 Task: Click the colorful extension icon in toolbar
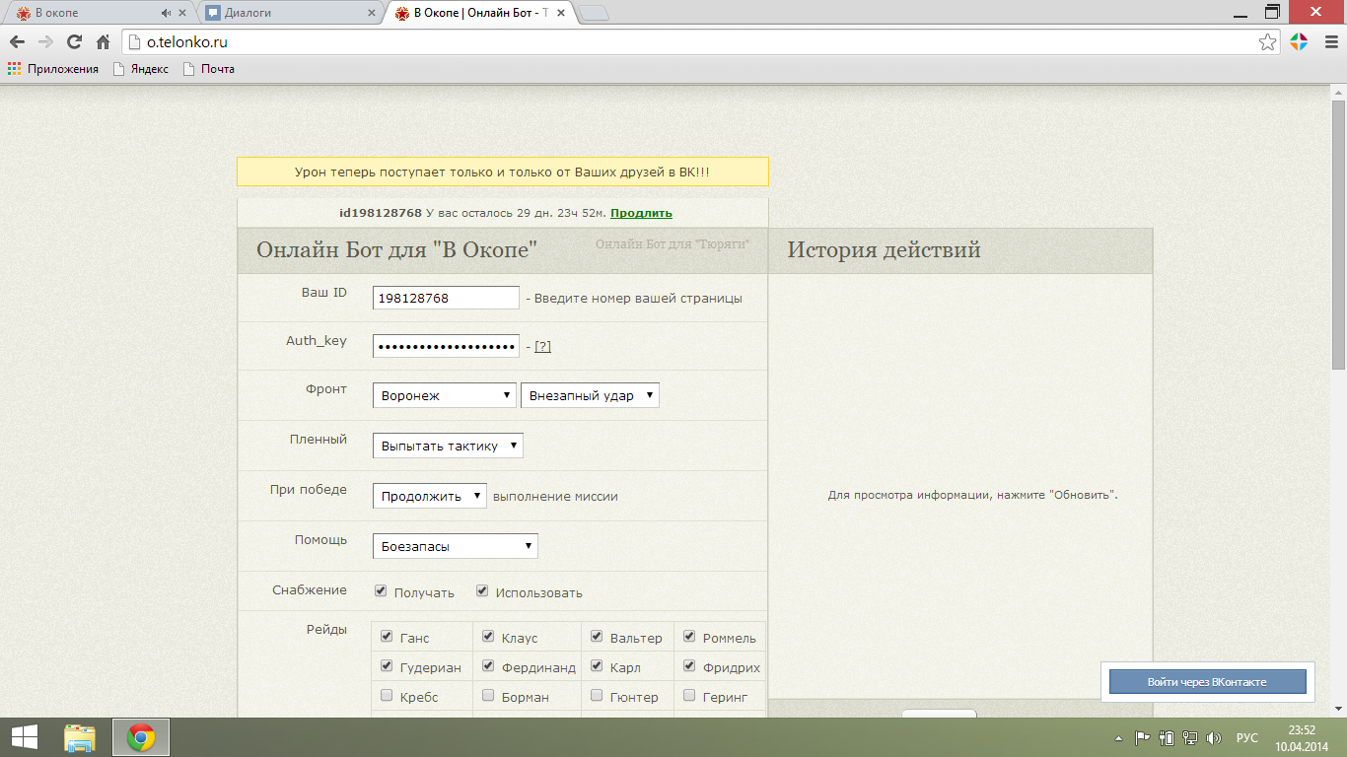[x=1299, y=42]
